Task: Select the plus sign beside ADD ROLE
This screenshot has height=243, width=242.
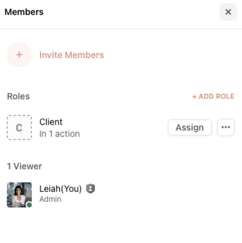Action: [x=194, y=97]
